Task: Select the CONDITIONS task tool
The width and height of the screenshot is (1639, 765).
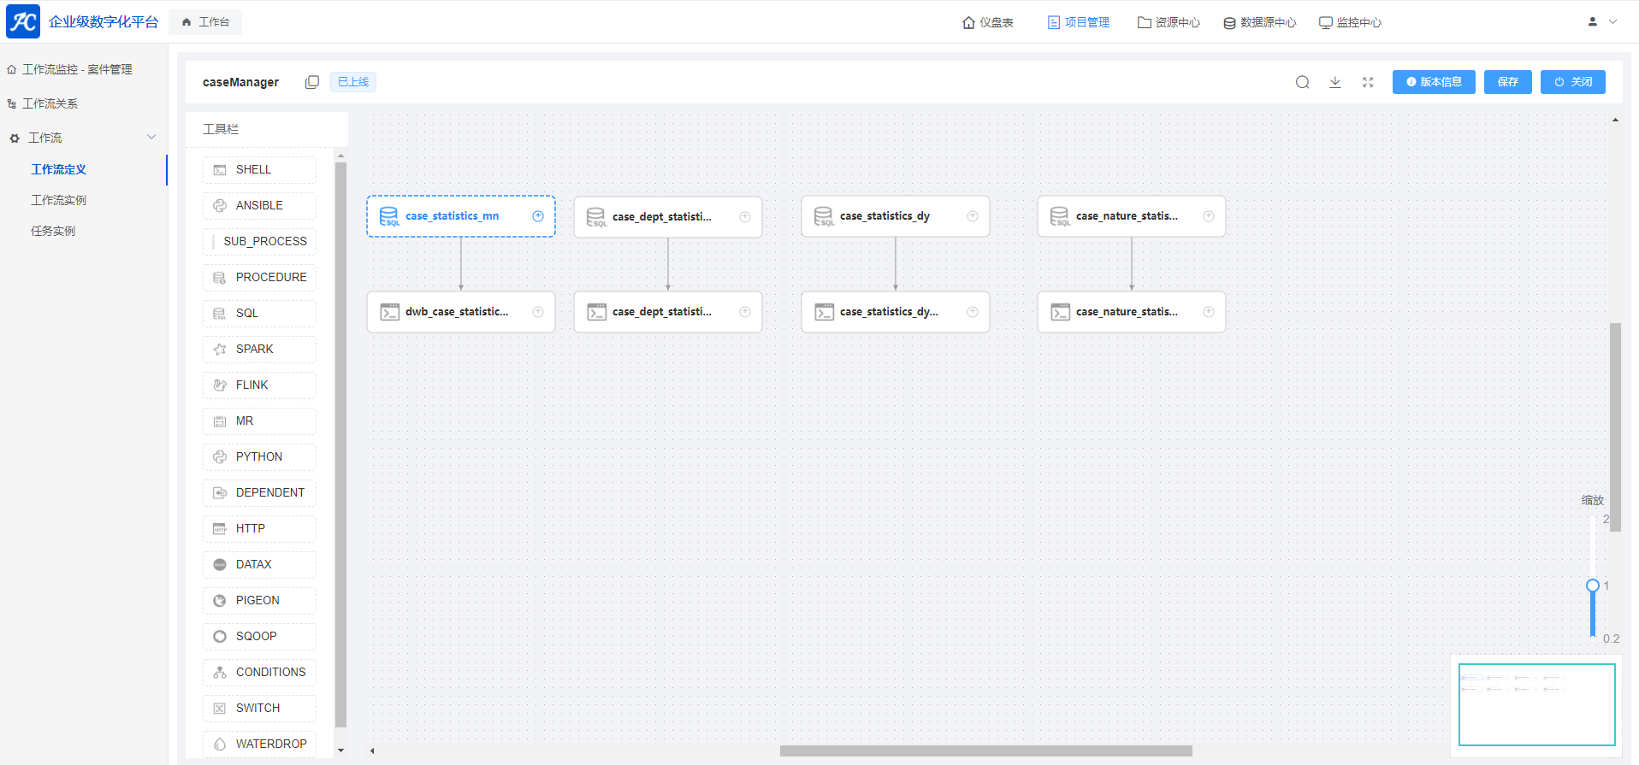Action: click(259, 672)
